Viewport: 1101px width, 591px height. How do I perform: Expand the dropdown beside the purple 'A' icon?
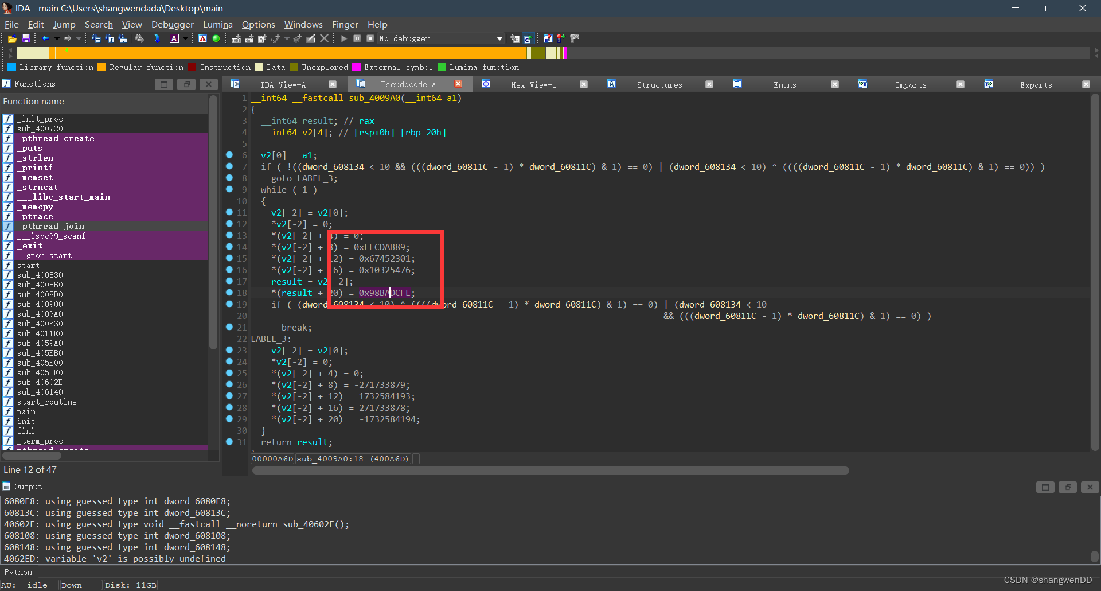(185, 38)
